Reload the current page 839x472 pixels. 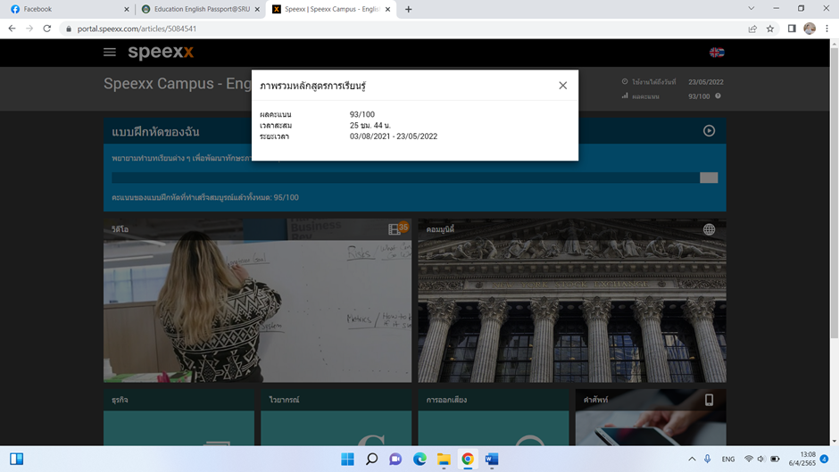pyautogui.click(x=47, y=29)
